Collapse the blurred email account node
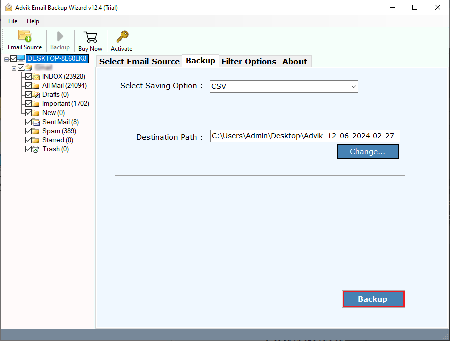This screenshot has height=341, width=450. coord(14,68)
